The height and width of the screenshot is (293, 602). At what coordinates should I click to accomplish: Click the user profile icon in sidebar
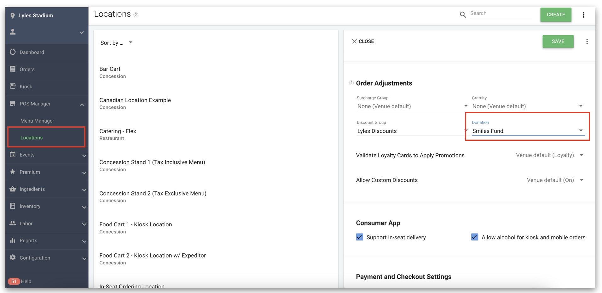click(13, 32)
